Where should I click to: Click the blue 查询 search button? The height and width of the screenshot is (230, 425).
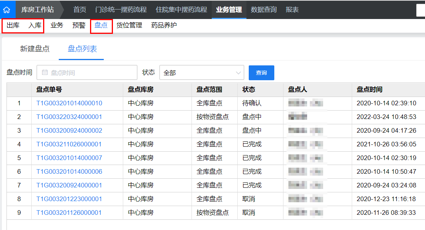click(x=261, y=72)
